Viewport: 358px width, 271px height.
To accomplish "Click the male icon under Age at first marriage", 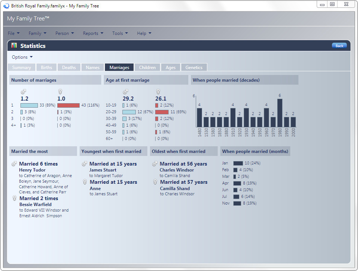I will pos(125,92).
